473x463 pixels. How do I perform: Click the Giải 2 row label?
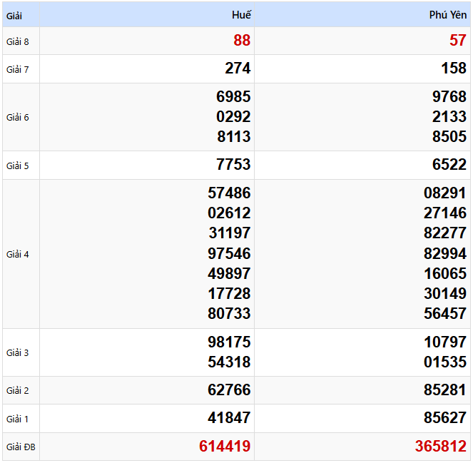18,390
